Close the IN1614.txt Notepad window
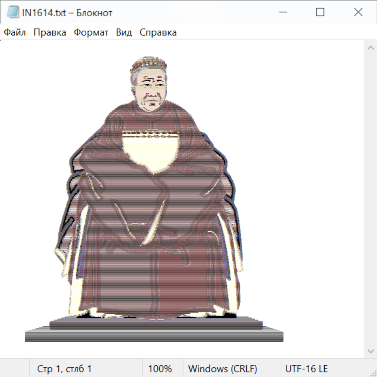Viewport: 377px width, 377px height. 358,13
